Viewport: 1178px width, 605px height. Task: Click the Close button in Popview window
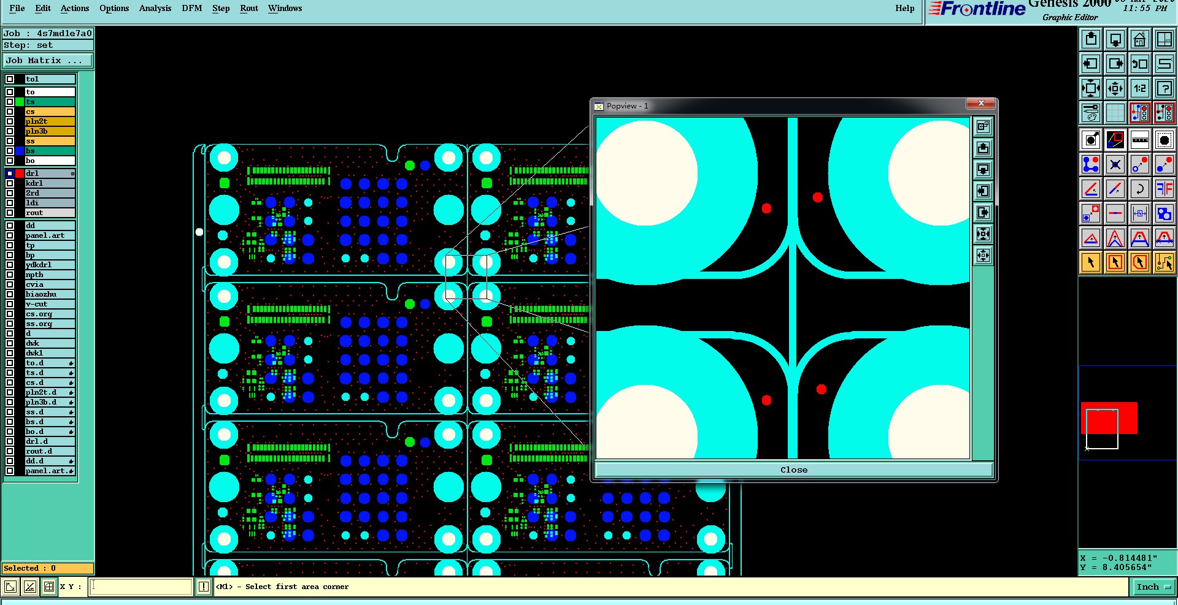pos(794,470)
